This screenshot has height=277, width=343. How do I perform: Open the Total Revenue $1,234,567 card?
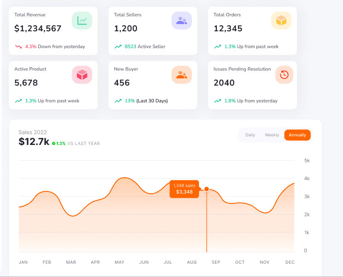point(53,31)
